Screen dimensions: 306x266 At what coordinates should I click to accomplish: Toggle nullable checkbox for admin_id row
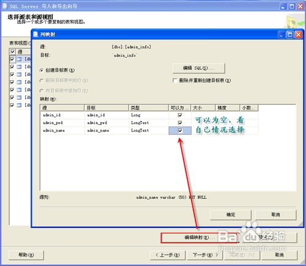(x=180, y=115)
